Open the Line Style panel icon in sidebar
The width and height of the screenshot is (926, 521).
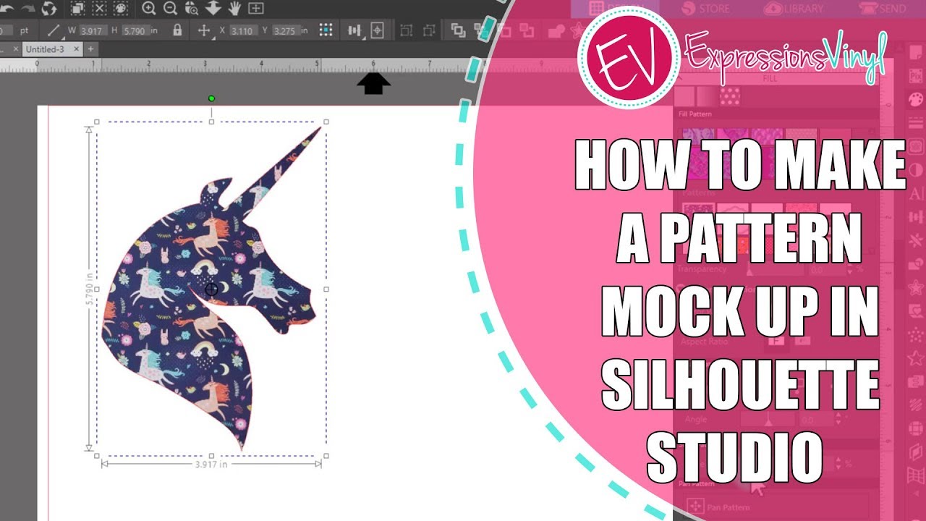(x=915, y=123)
